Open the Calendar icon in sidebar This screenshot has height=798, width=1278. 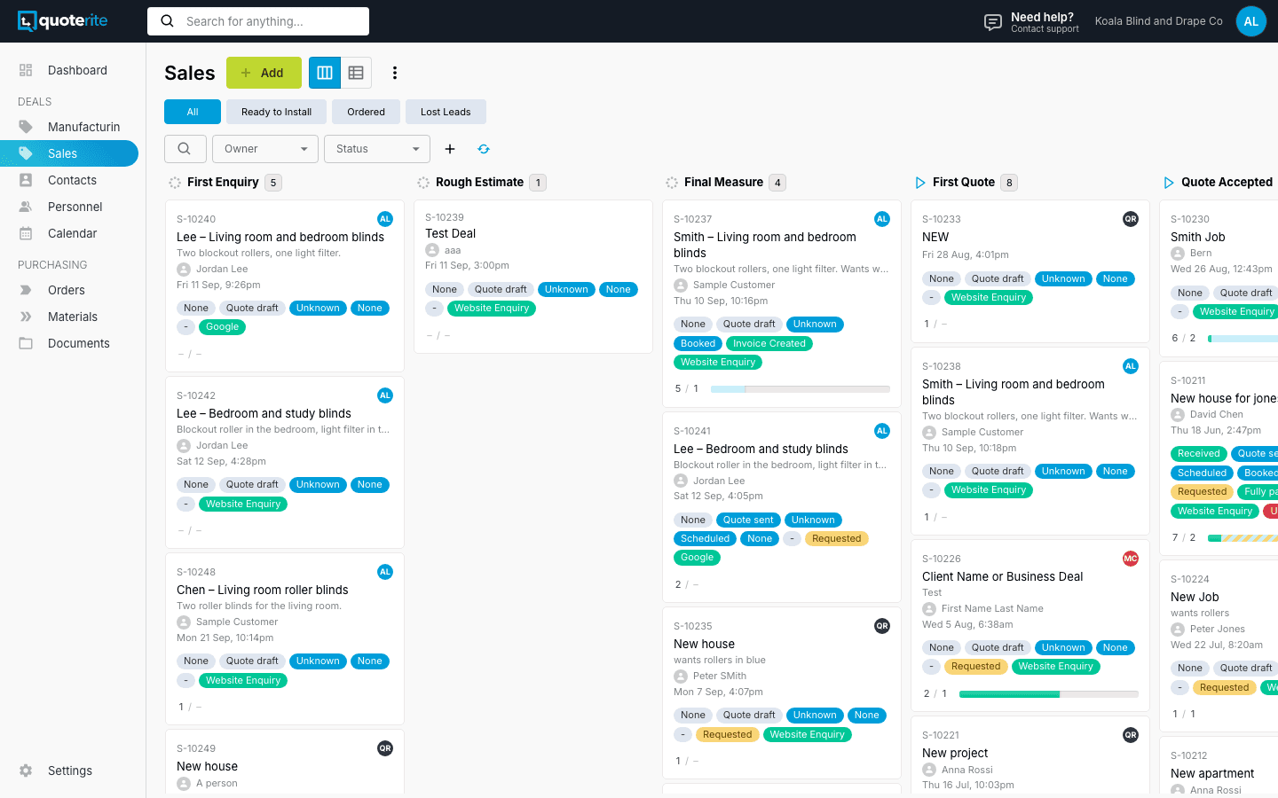[x=26, y=233]
